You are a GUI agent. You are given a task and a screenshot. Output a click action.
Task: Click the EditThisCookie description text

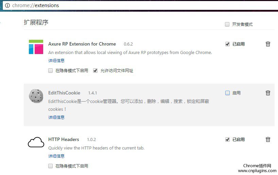pos(129,105)
